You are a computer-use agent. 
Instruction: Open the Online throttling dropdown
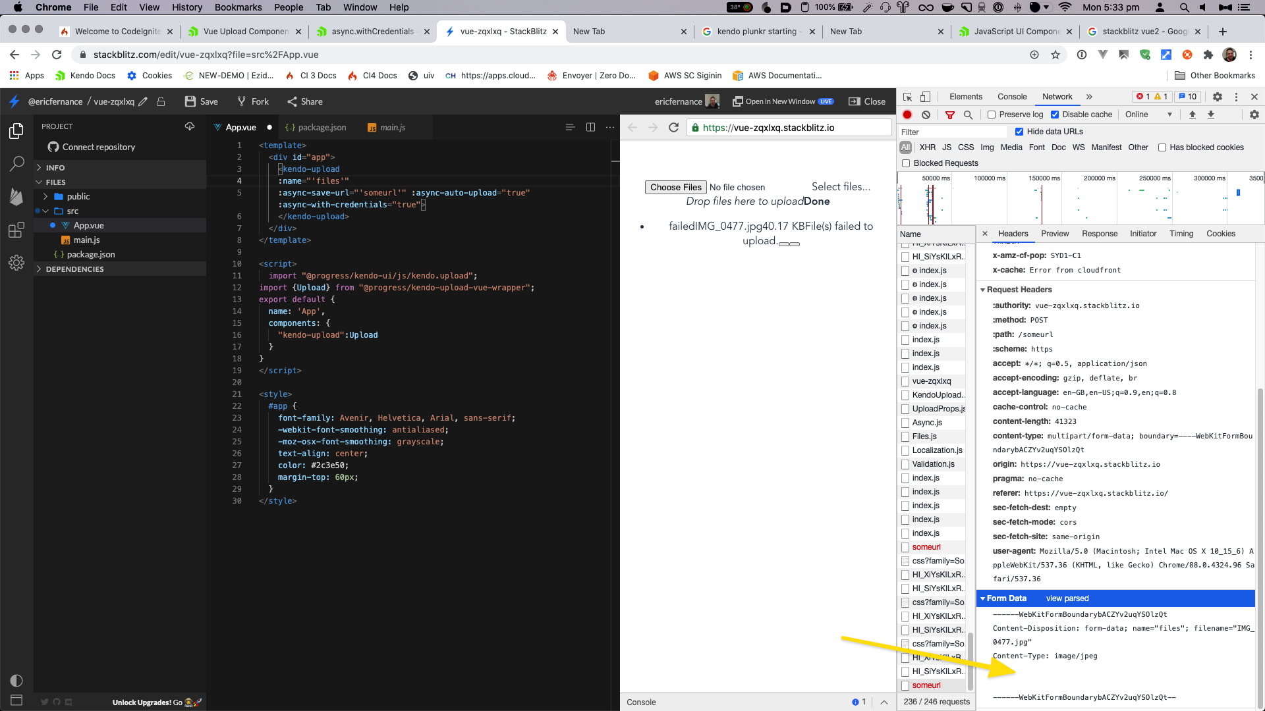pos(1148,115)
